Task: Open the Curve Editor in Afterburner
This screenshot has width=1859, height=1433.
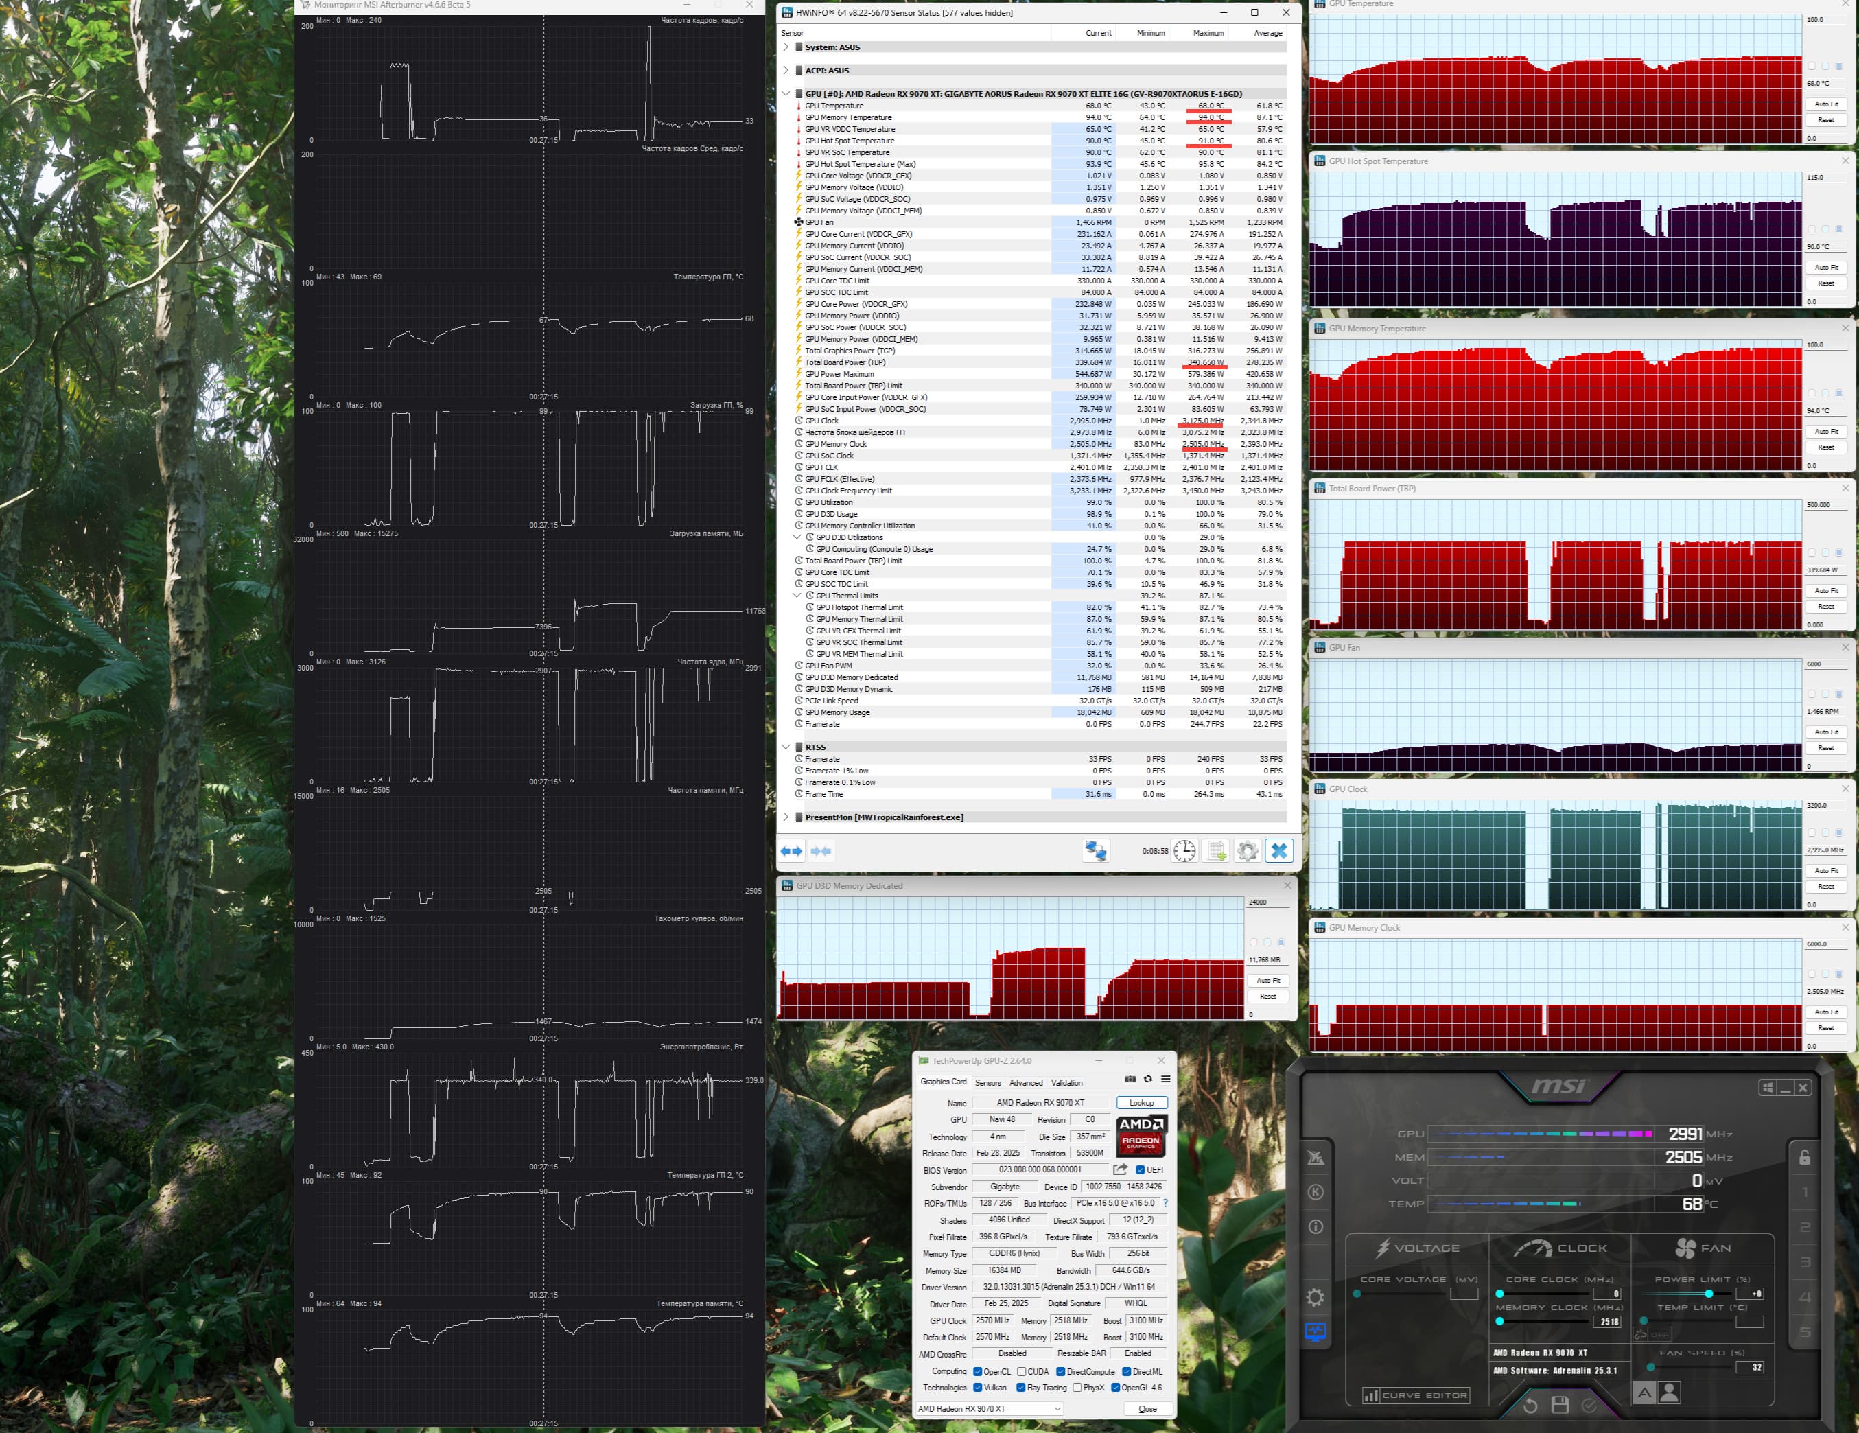Action: click(1416, 1395)
